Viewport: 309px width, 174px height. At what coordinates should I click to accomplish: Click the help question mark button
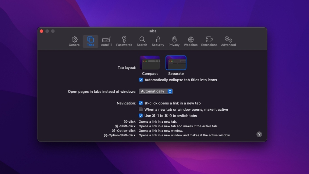pos(259,134)
